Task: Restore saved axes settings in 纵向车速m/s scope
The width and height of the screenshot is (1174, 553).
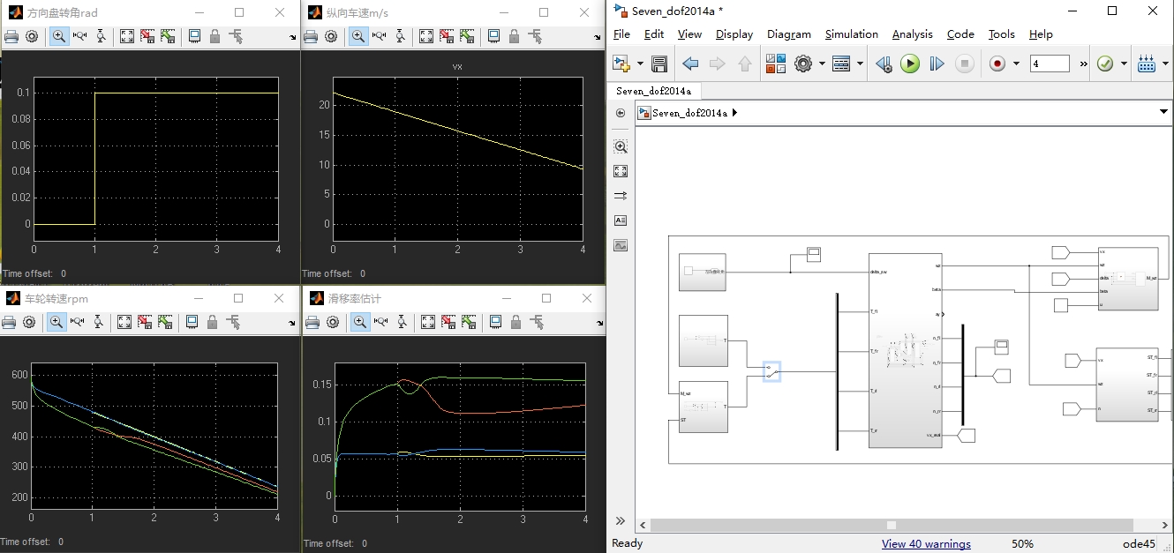Action: point(467,36)
